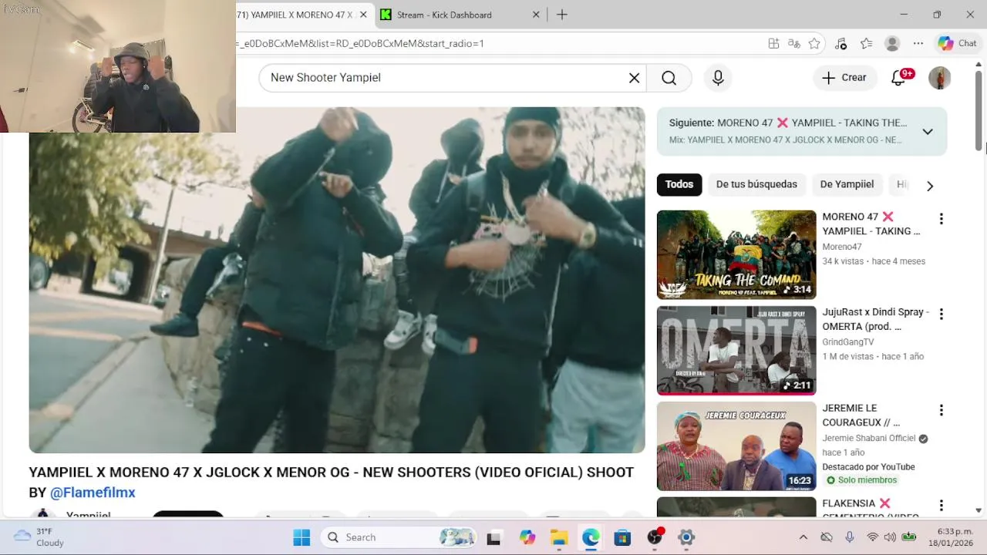Viewport: 987px width, 555px height.
Task: Open options for JEREMIE LE COURAGEUX video
Action: point(941,410)
